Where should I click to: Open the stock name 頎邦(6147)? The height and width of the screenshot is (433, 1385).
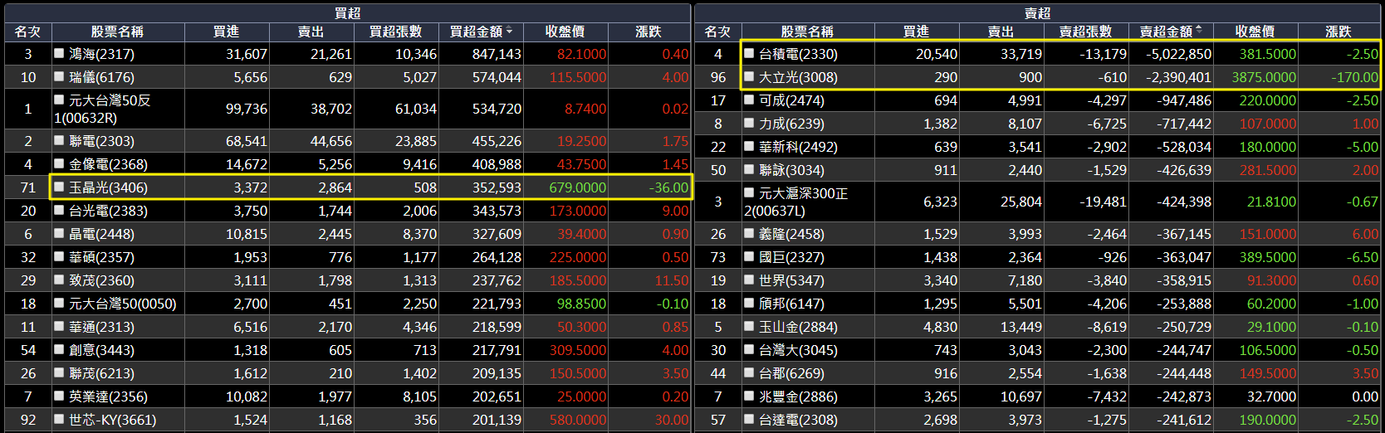click(x=791, y=304)
